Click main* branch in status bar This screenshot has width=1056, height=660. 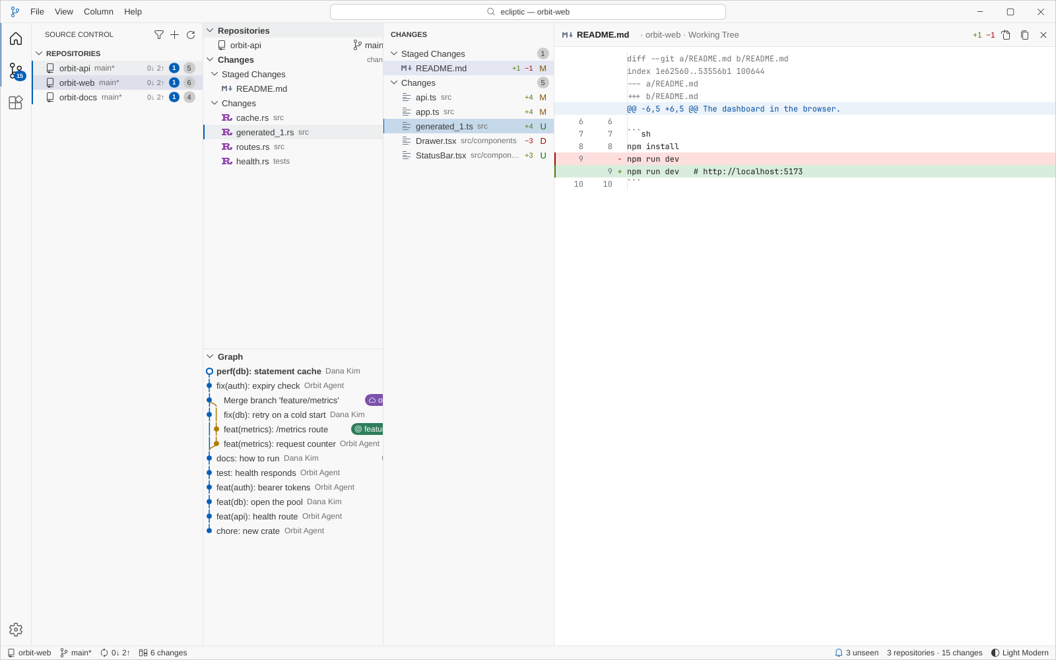tap(76, 653)
